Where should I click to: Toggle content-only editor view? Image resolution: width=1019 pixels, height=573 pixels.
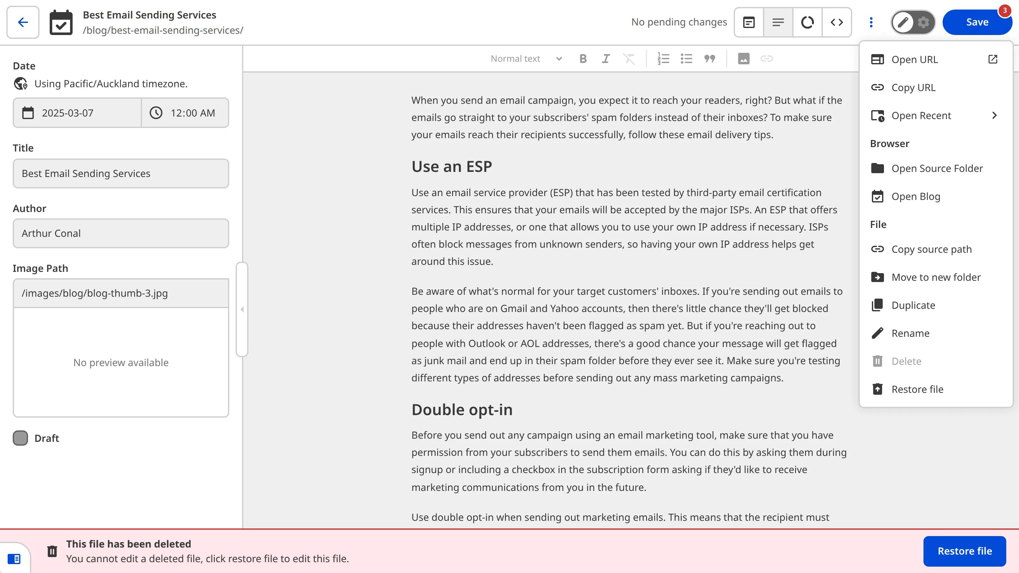(x=778, y=22)
